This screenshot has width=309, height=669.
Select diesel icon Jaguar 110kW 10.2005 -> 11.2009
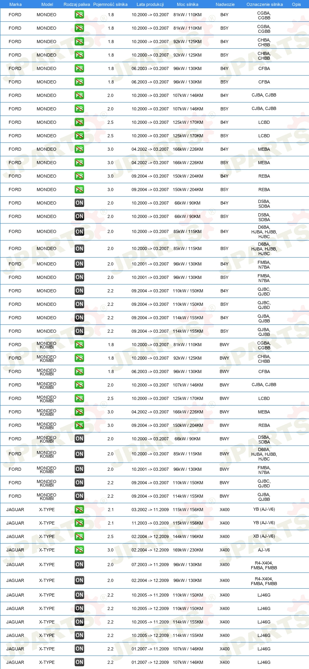79,595
